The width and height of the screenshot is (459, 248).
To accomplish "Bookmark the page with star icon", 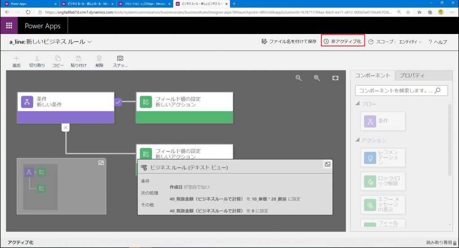I will [x=408, y=12].
